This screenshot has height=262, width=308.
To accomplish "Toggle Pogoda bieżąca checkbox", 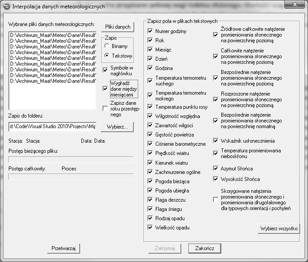I will click(x=150, y=181).
